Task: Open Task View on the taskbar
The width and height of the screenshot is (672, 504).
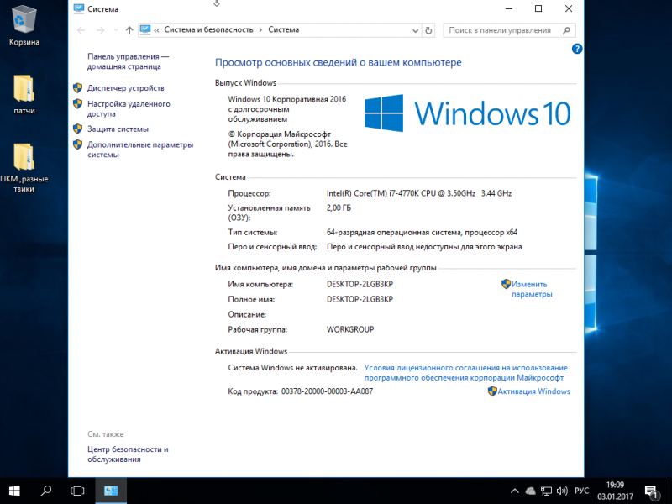Action: (77, 491)
